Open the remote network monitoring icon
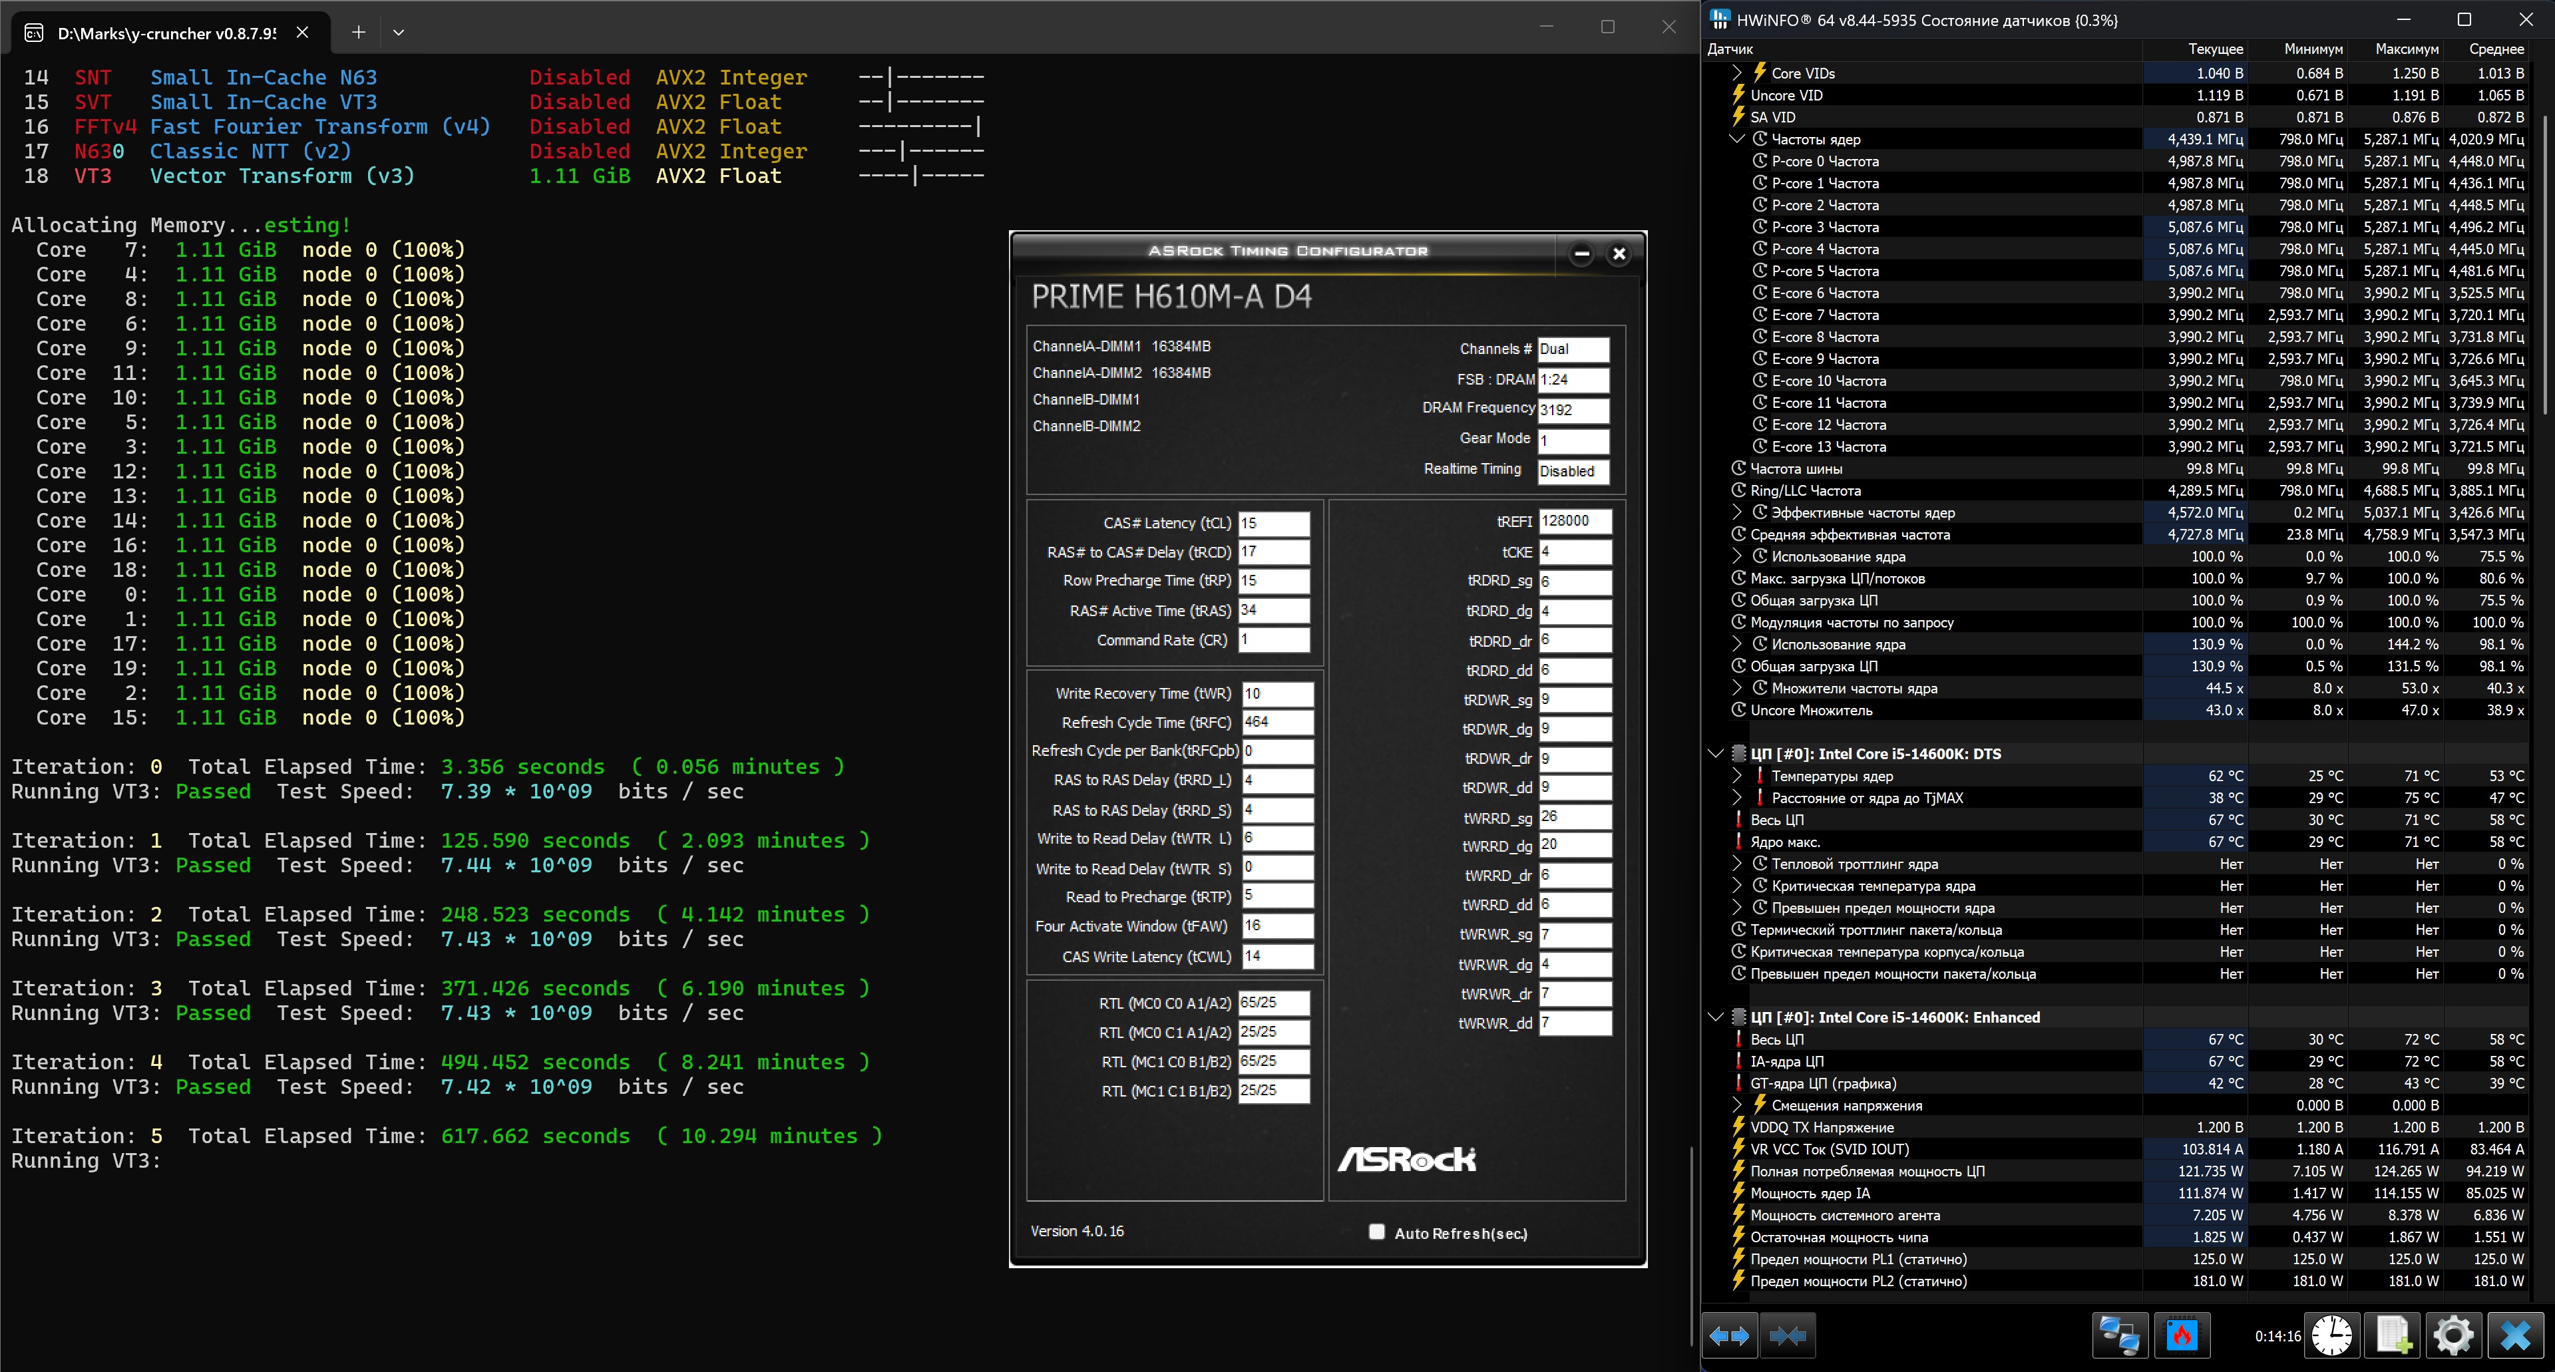2555x1372 pixels. click(2120, 1335)
